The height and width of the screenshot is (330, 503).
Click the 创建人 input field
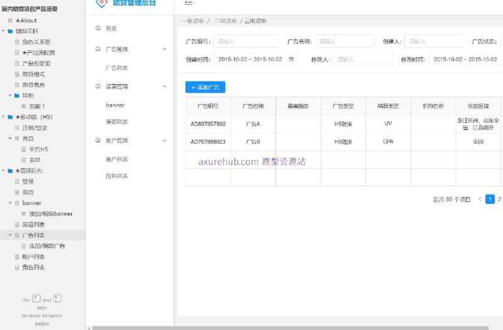coord(434,41)
